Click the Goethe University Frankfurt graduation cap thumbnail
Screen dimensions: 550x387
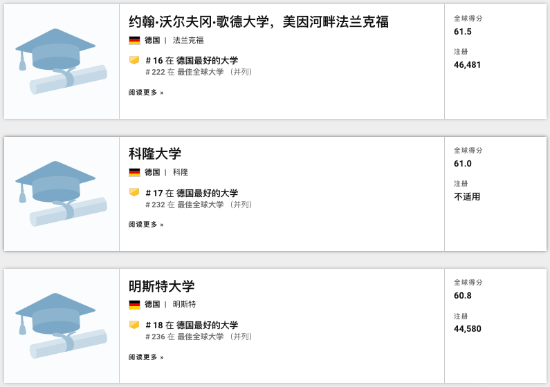tap(61, 61)
